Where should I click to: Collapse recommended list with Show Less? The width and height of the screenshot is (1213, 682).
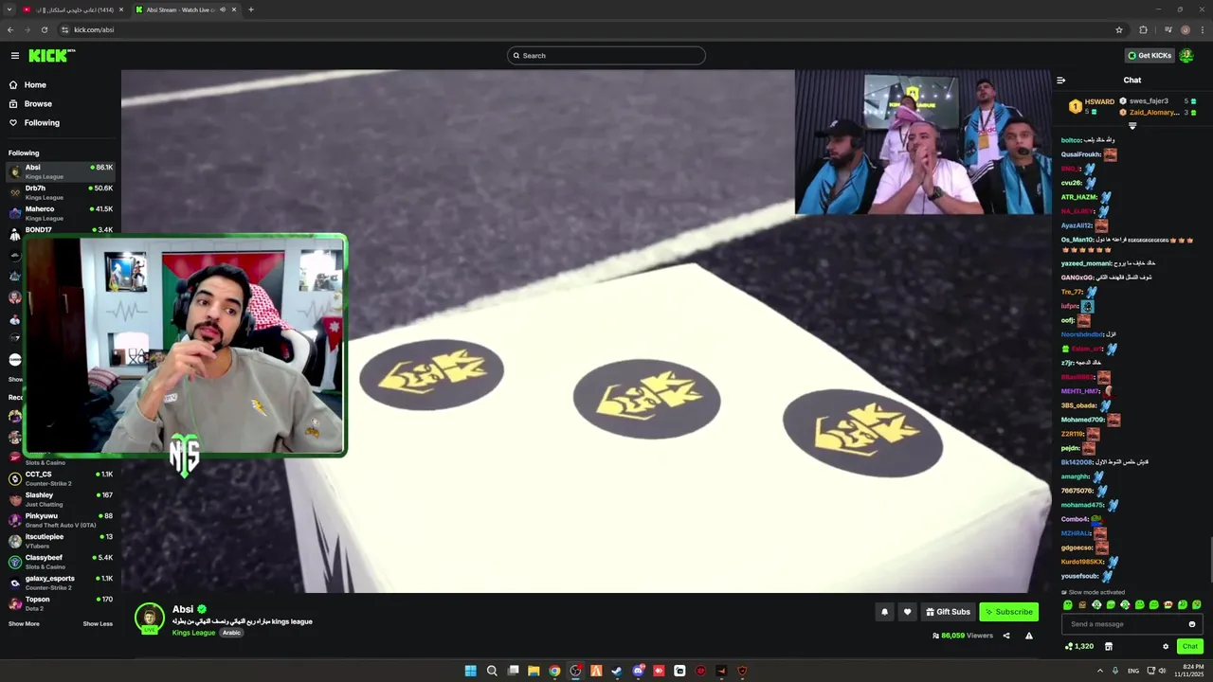98,624
